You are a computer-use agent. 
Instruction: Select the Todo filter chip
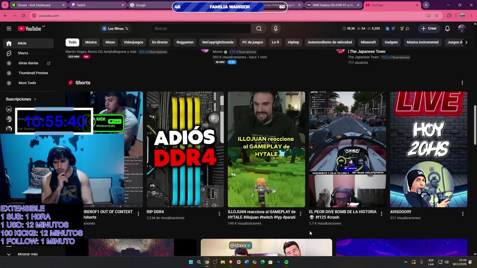click(x=72, y=42)
